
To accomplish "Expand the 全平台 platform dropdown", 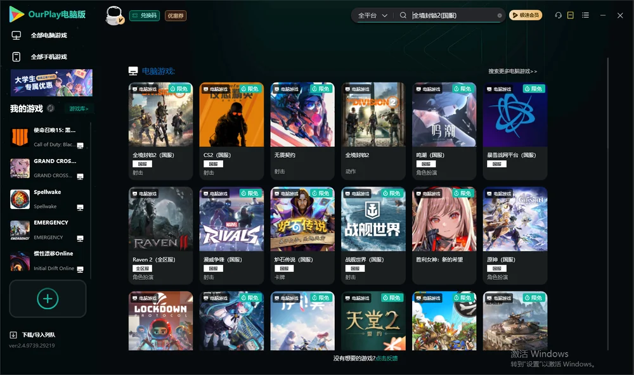I will pos(372,15).
